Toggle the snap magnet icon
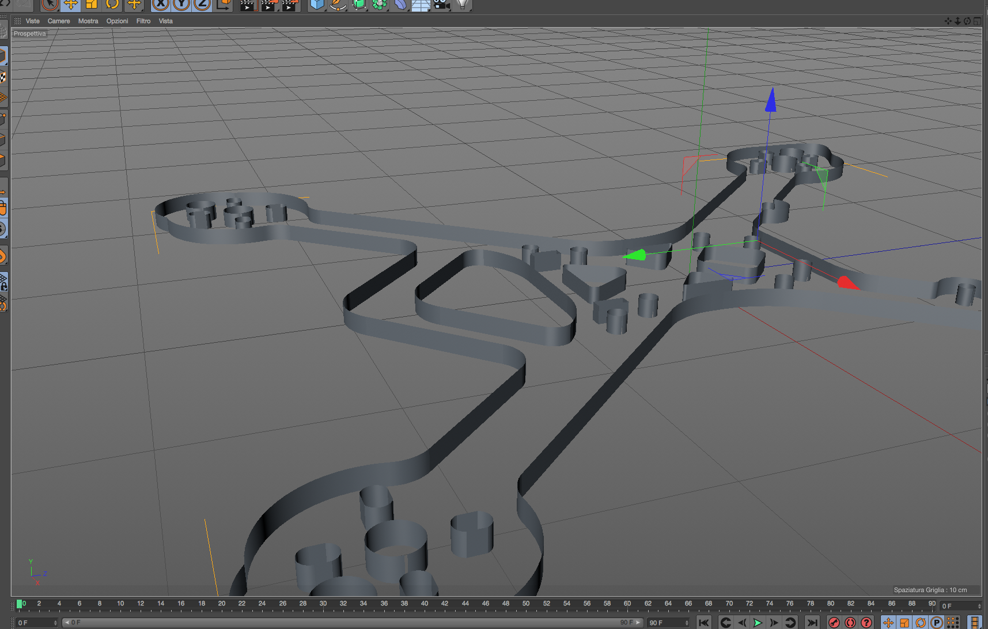Screen dimensions: 988x629 point(3,256)
